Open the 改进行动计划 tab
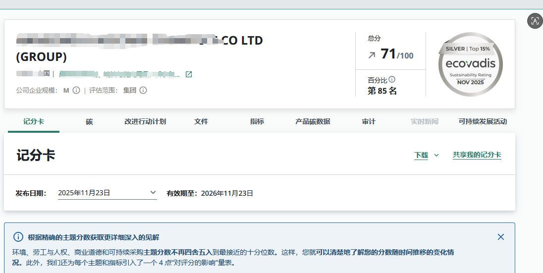Viewport: 543px width, 273px height. pos(145,121)
